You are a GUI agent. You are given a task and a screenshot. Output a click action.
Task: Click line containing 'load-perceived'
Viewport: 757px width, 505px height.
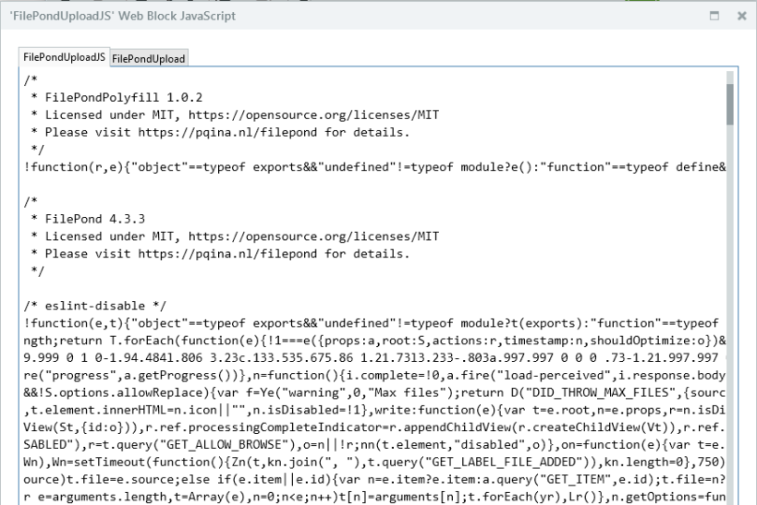(374, 375)
